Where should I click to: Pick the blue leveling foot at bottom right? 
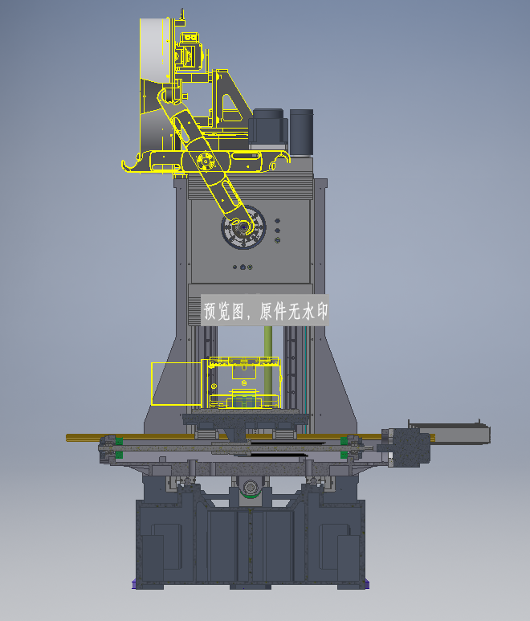point(367,584)
